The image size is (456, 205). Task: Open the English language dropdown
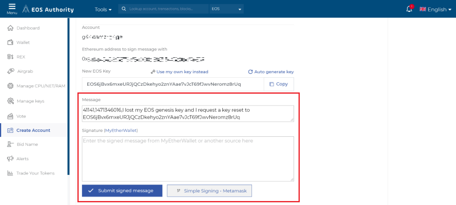[x=435, y=9]
